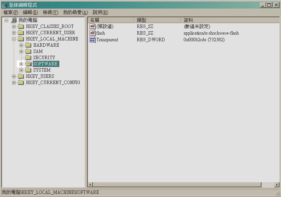Click the string icon beside (預設值)
The image size is (281, 197).
(92, 26)
